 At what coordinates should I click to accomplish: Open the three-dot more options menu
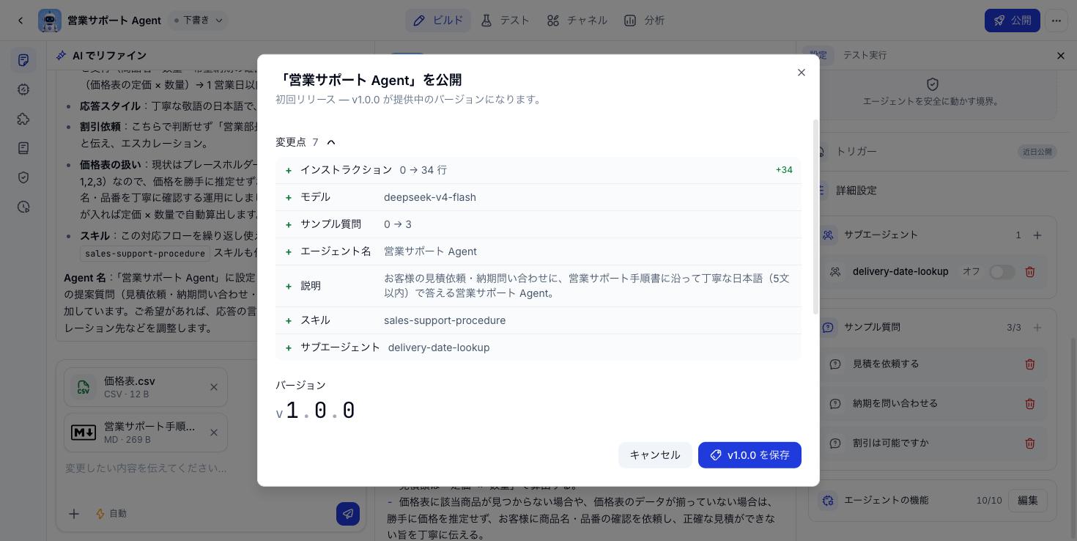[x=1056, y=21]
